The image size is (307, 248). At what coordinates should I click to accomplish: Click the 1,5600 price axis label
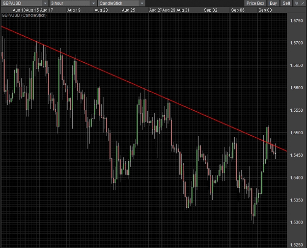(296, 88)
